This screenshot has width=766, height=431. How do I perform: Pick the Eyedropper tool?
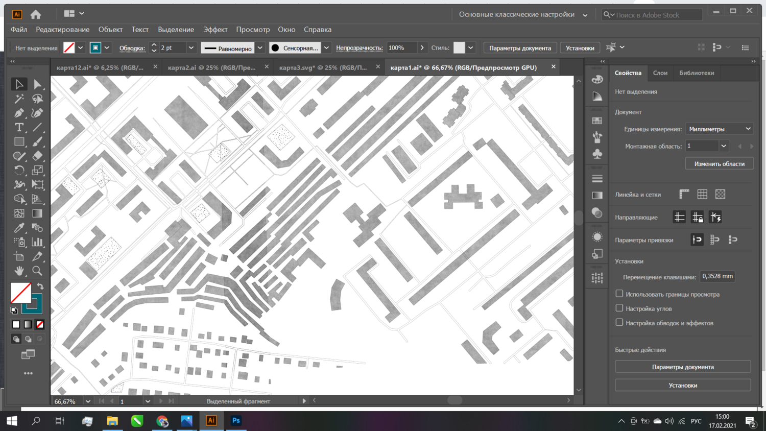pos(19,228)
